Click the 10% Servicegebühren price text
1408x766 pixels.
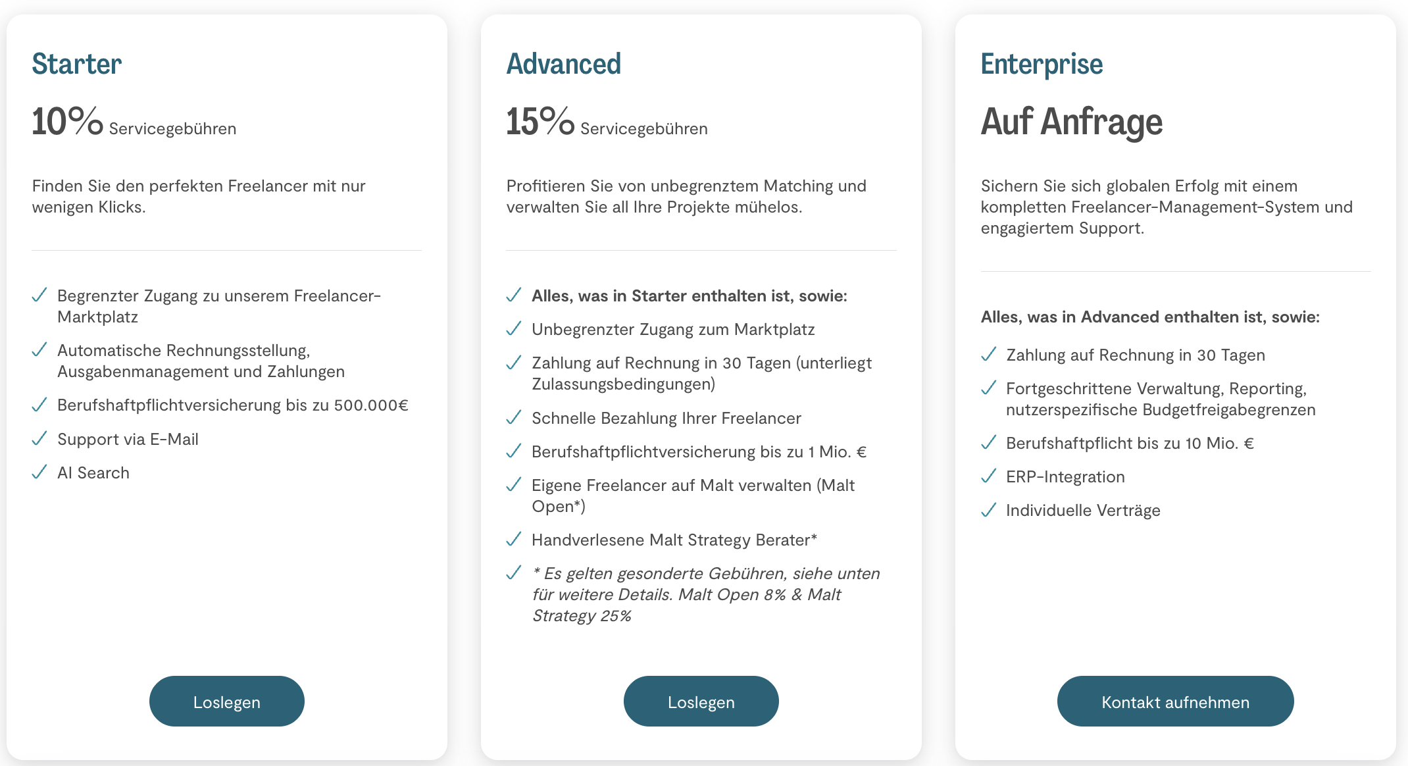coord(134,123)
